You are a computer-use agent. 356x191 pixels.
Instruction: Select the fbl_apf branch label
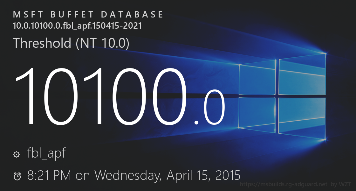(x=46, y=153)
